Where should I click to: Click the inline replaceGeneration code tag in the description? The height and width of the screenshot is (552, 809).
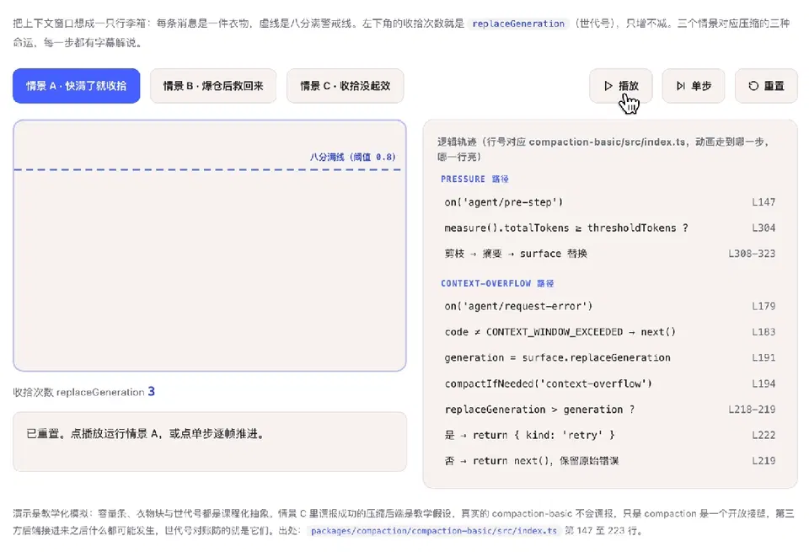[518, 24]
